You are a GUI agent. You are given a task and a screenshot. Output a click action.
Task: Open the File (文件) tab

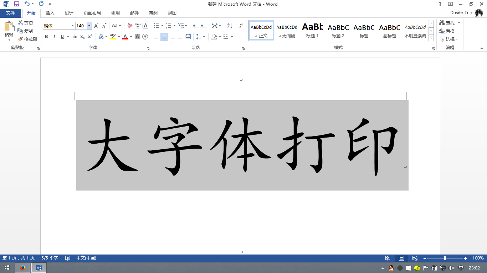[x=10, y=13]
